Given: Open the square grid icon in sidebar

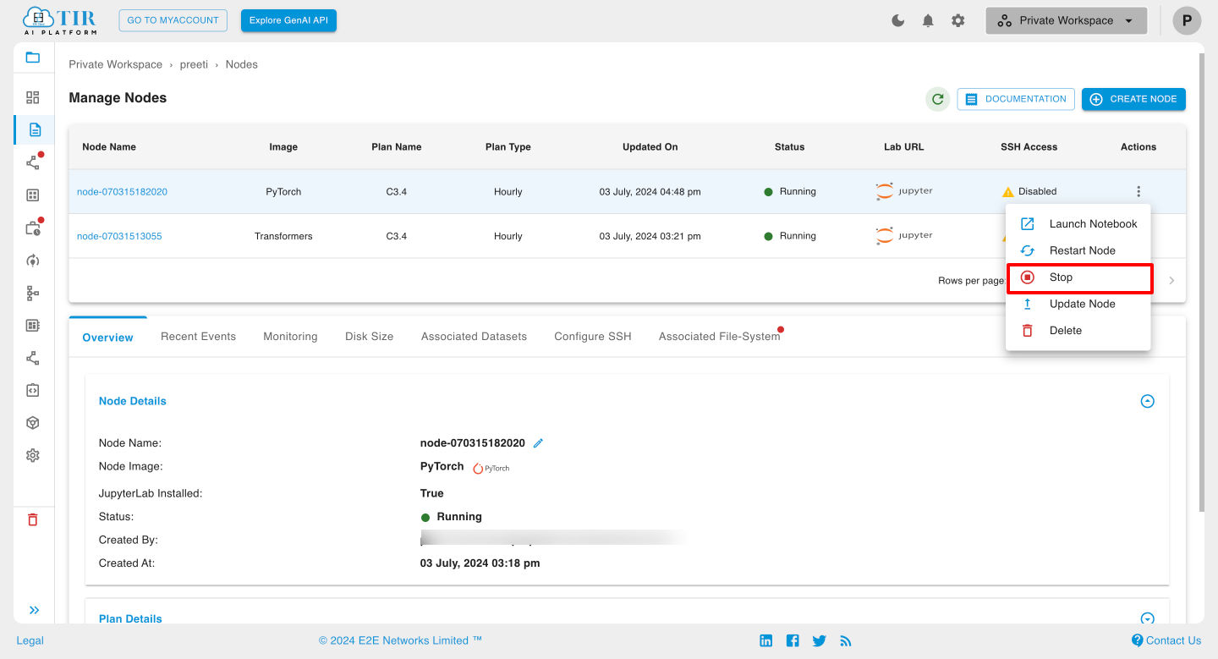Looking at the screenshot, I should 33,195.
